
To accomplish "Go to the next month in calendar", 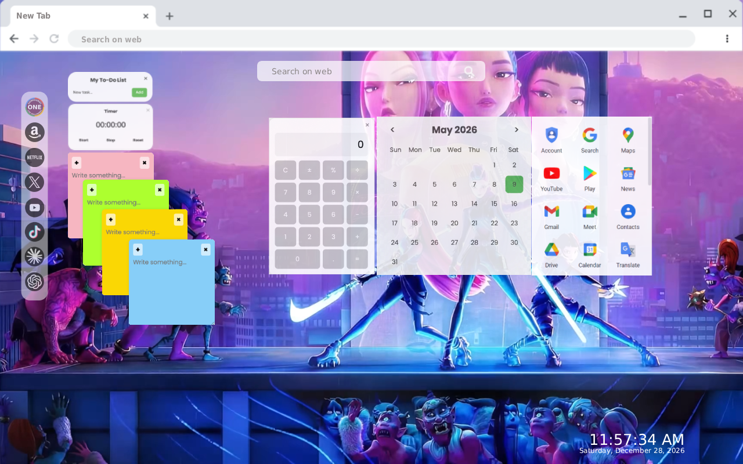I will point(516,130).
